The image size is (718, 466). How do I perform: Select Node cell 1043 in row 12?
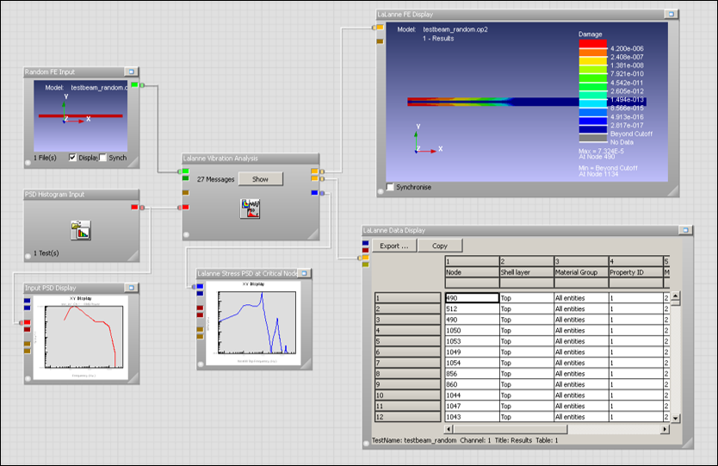(472, 417)
